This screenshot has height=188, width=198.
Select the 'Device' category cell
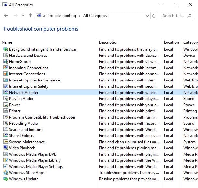(189, 56)
